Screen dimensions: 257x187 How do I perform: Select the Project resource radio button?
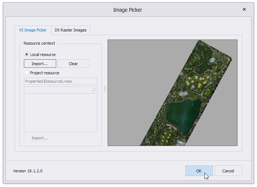point(27,73)
